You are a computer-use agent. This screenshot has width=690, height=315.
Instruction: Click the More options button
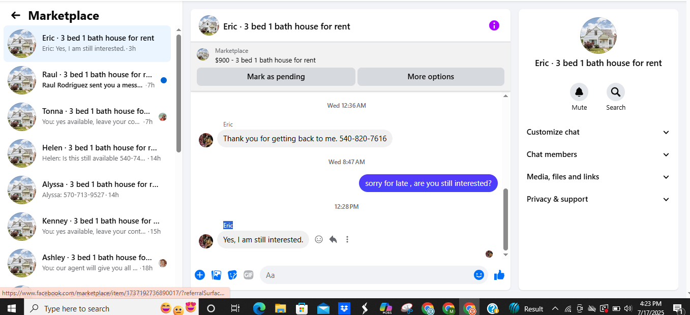[x=431, y=77]
